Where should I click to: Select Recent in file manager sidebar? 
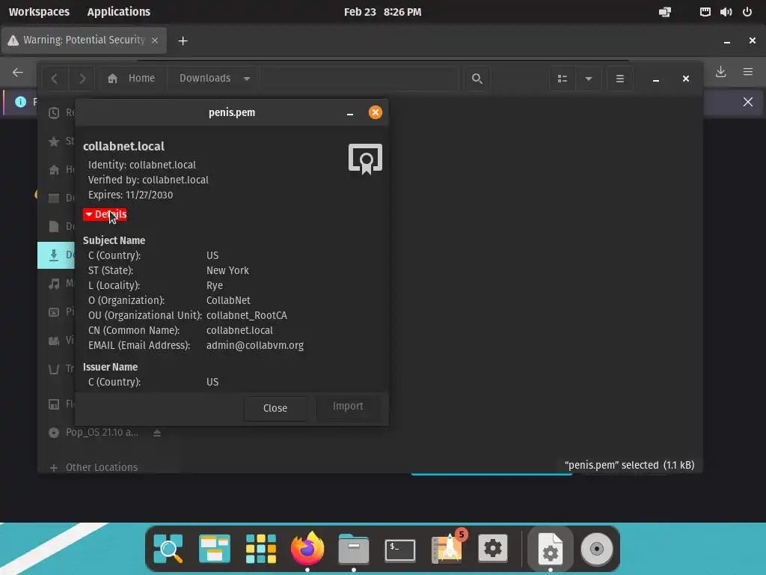tap(57, 113)
